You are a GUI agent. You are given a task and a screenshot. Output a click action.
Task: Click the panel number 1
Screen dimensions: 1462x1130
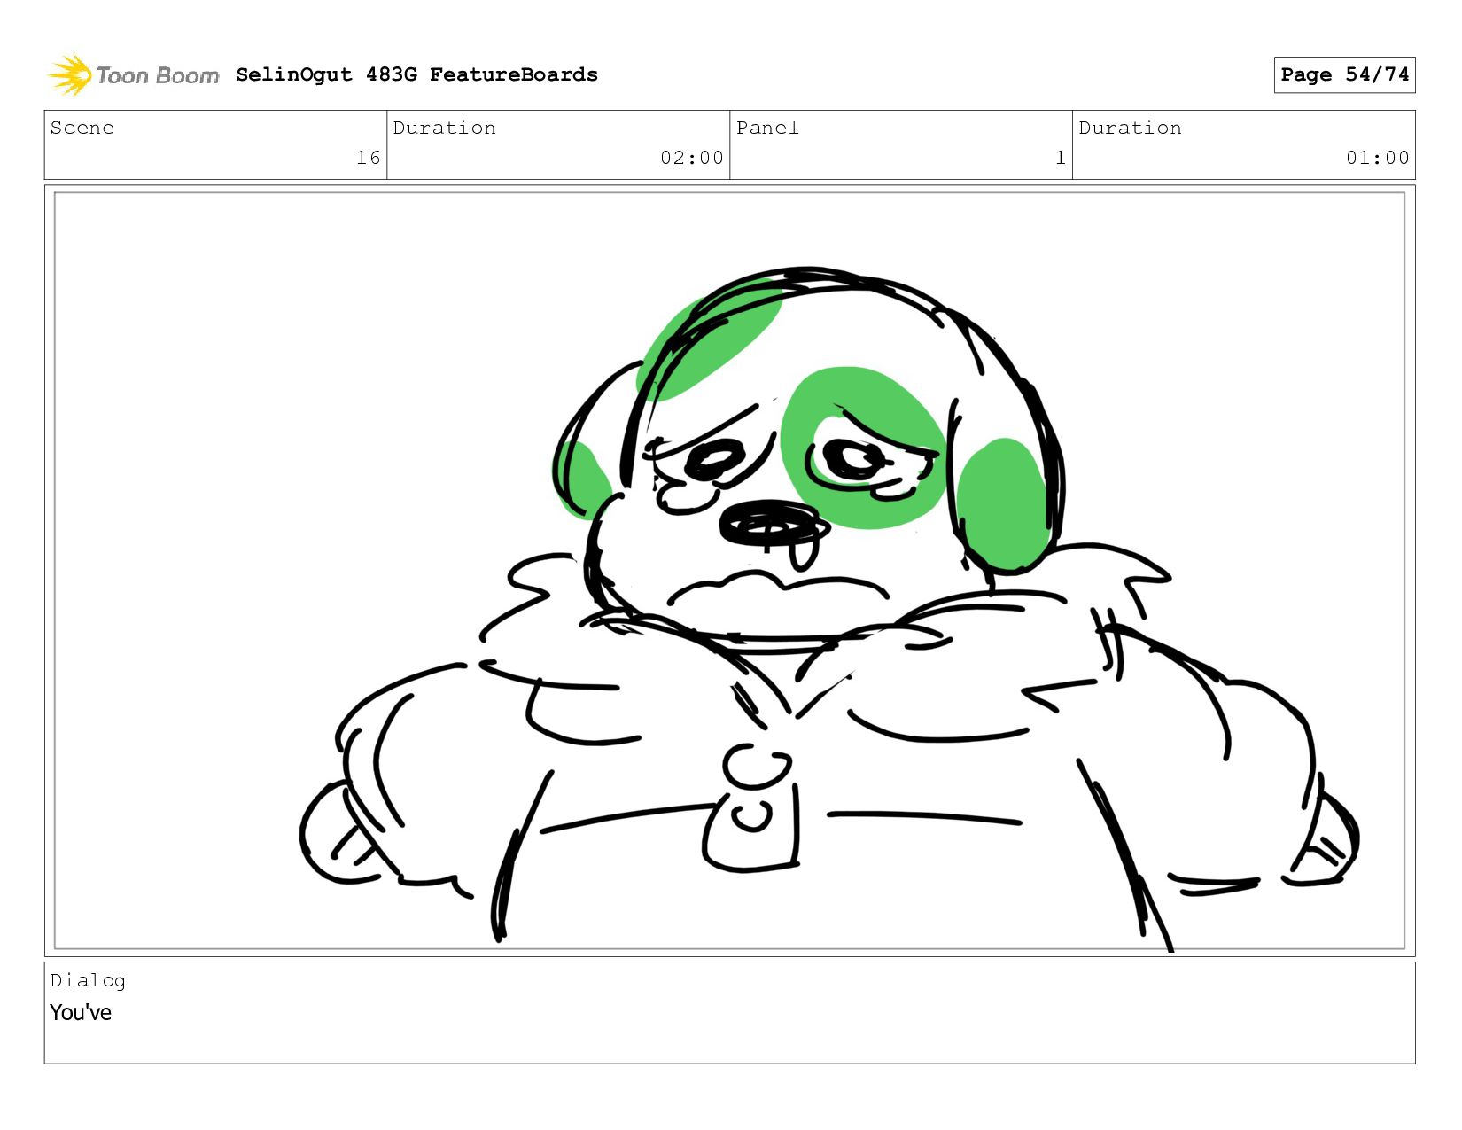click(1060, 158)
